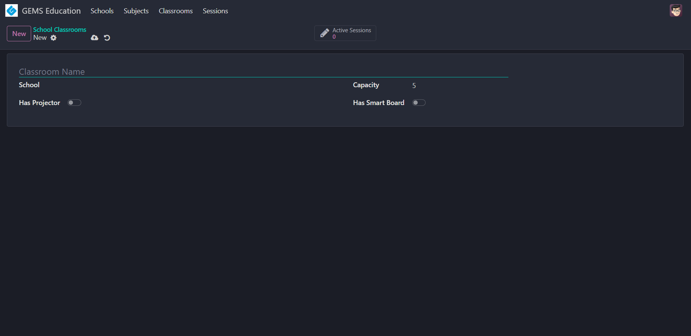Enable the Has Smart Board switch
Image resolution: width=691 pixels, height=336 pixels.
pyautogui.click(x=419, y=103)
